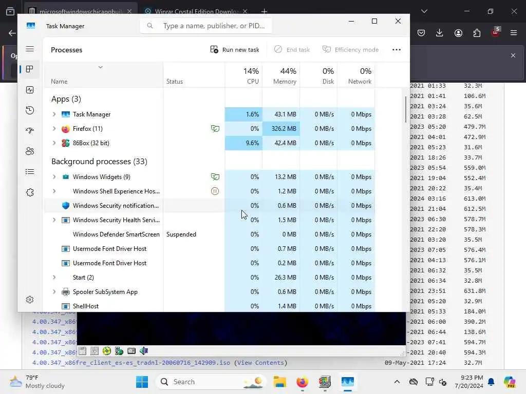The height and width of the screenshot is (394, 526).
Task: Click the CD-ROM disc icon in 86Box status bar
Action: click(107, 351)
